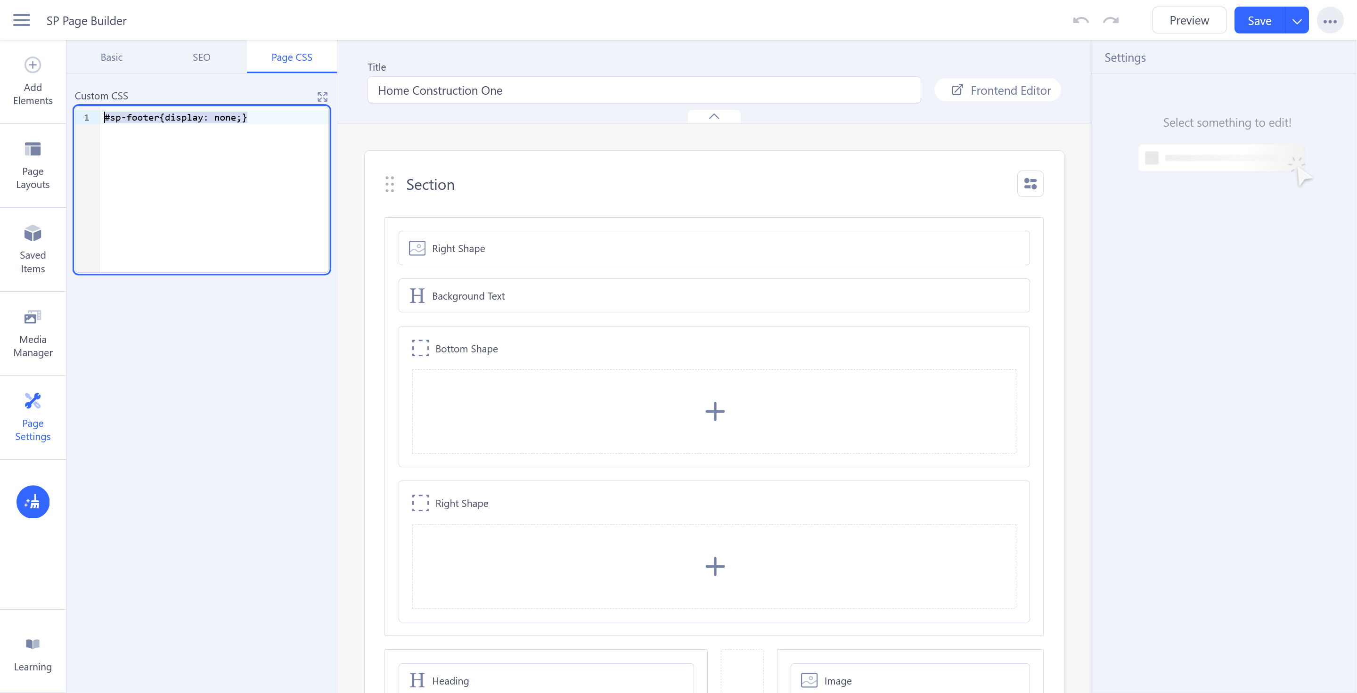
Task: Collapse title bar with chevron up
Action: coord(714,116)
